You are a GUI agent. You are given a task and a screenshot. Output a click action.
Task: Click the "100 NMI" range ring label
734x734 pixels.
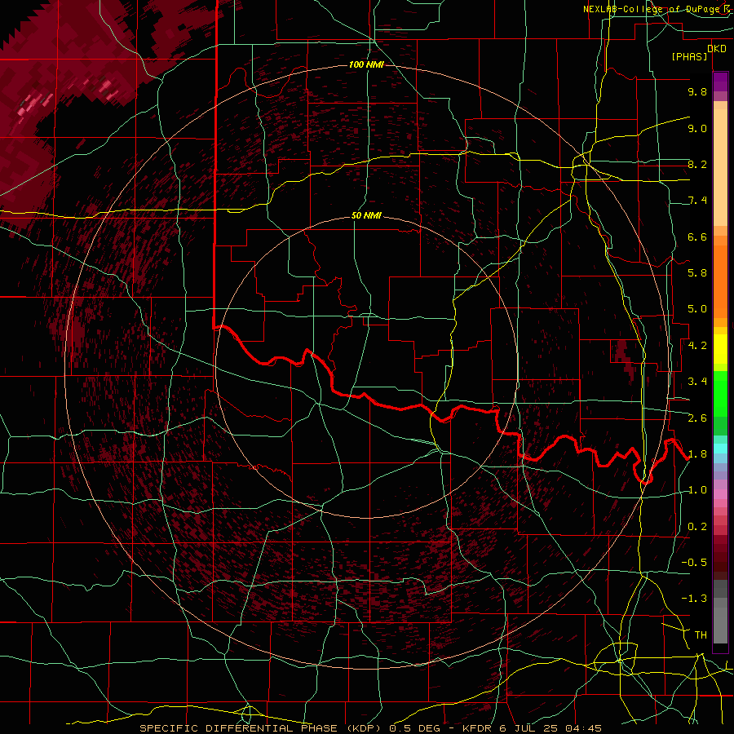coord(366,64)
